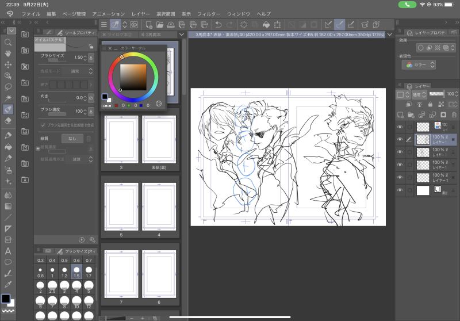Screen dimensions: 460x321
Task: Click the New document icon
Action: click(x=149, y=25)
